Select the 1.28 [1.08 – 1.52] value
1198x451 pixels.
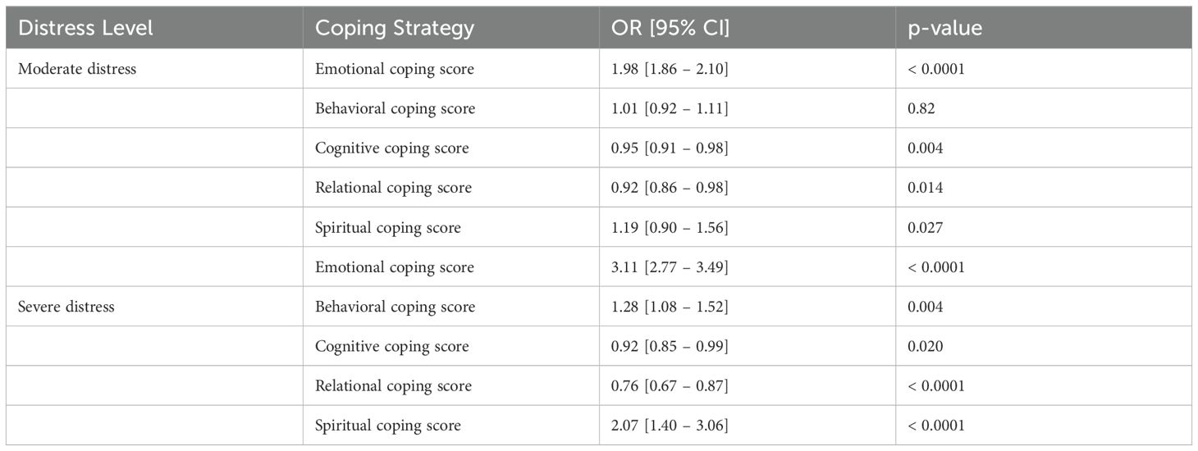670,307
